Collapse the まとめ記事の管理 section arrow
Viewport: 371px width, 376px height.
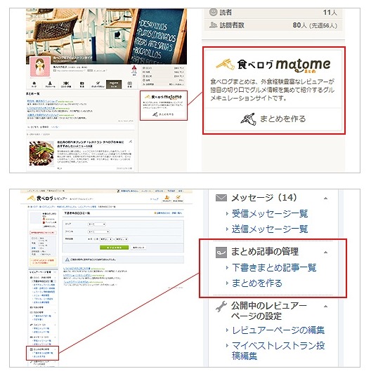325,253
